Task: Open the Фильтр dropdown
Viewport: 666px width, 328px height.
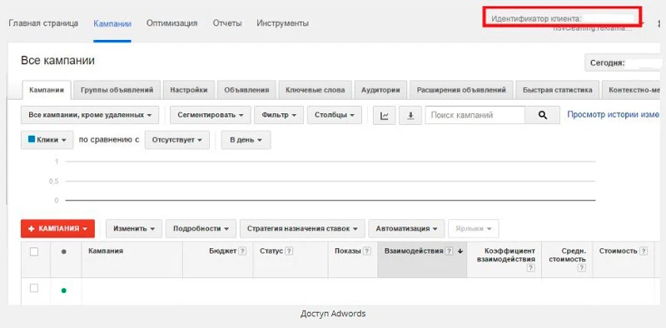Action: click(279, 115)
